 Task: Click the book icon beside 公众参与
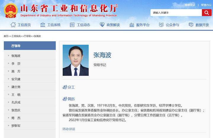[x=161, y=25]
